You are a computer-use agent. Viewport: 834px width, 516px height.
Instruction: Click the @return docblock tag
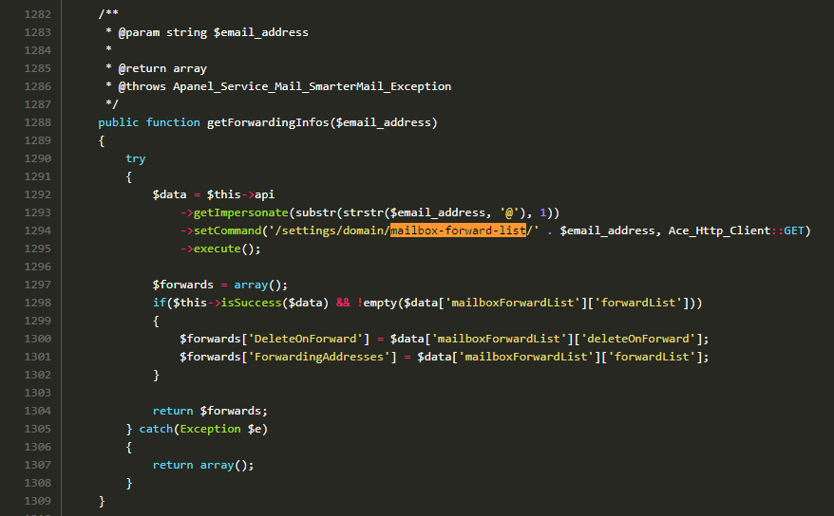(142, 68)
